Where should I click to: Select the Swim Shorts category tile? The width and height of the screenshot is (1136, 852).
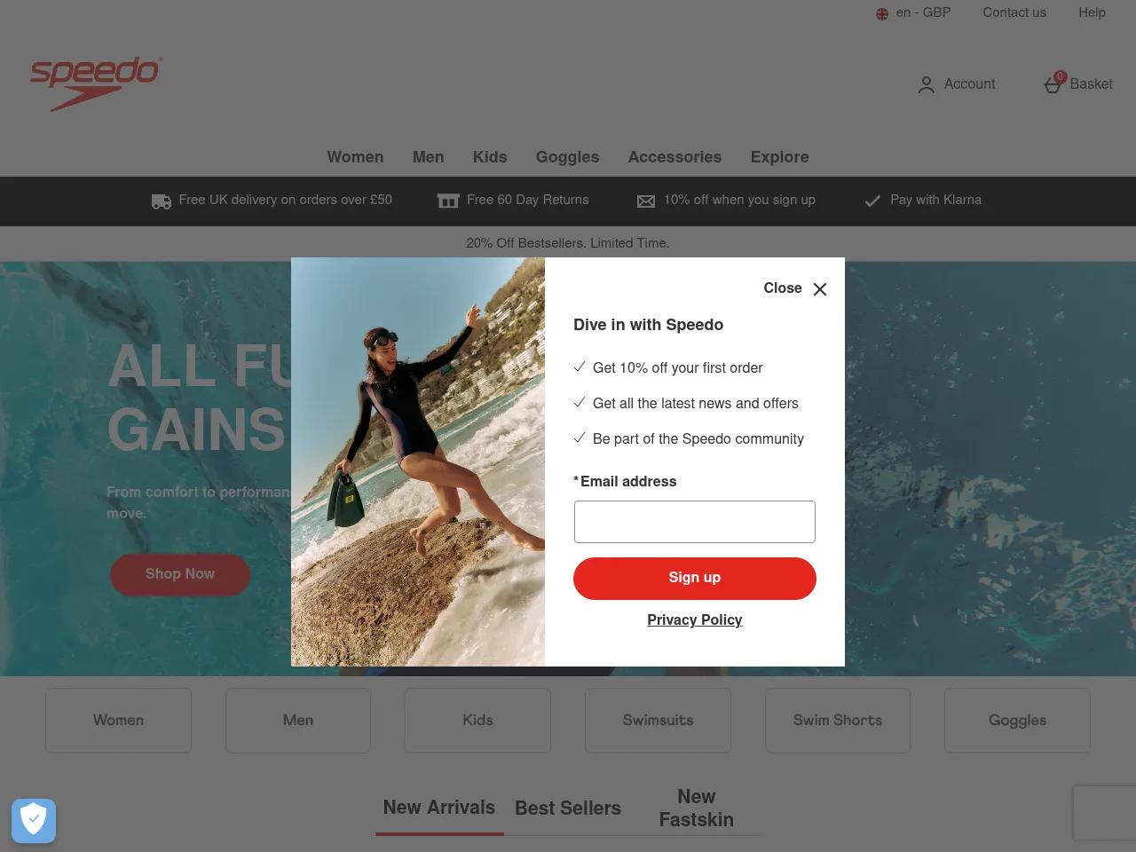(838, 721)
